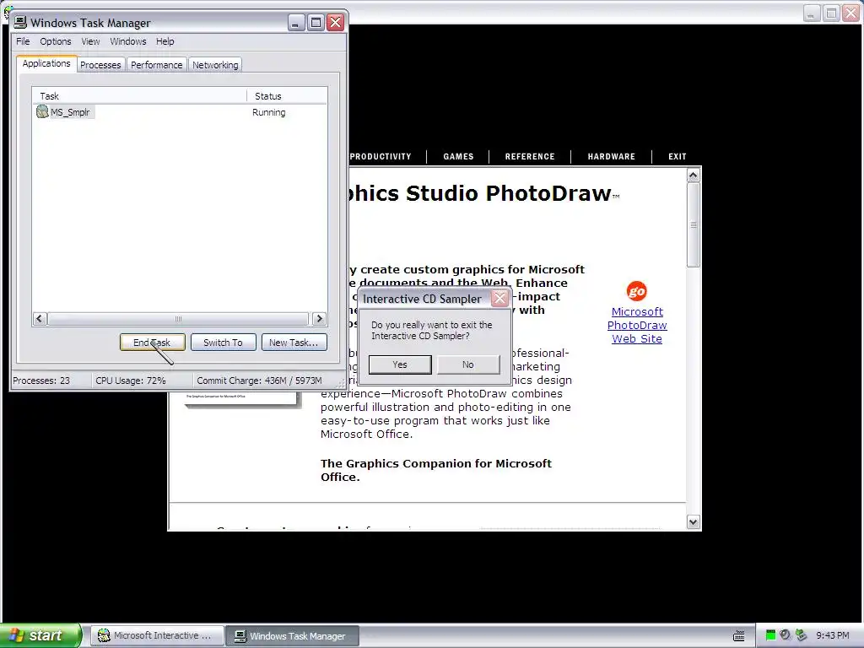
Task: Click sampler page vertical scroll thumb
Action: pos(694,224)
